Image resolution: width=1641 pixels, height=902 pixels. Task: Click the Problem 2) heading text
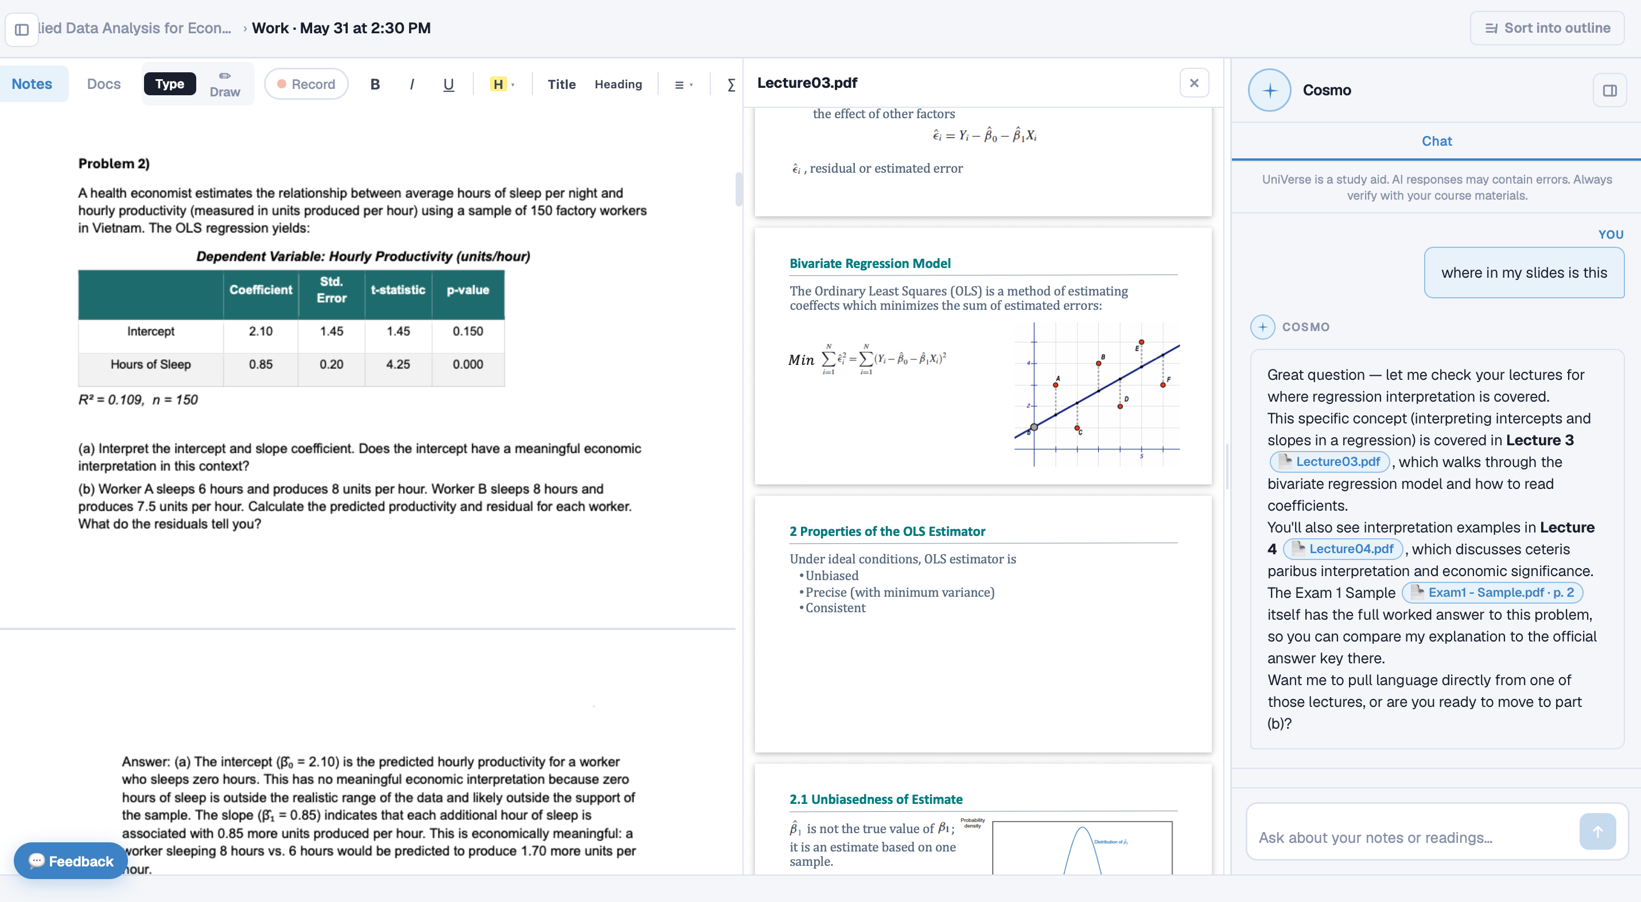114,163
